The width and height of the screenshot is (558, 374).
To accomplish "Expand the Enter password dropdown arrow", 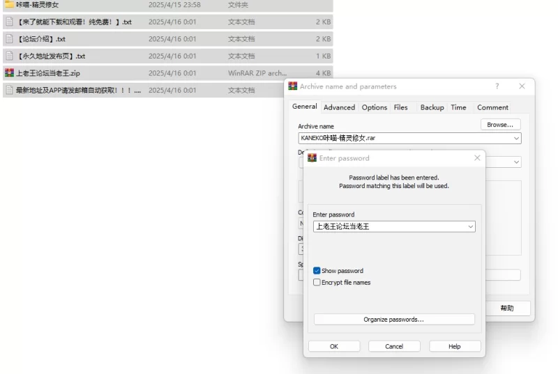I will pos(470,226).
